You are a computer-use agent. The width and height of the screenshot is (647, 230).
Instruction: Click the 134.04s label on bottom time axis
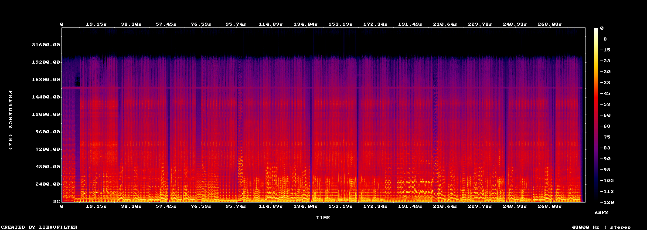305,206
